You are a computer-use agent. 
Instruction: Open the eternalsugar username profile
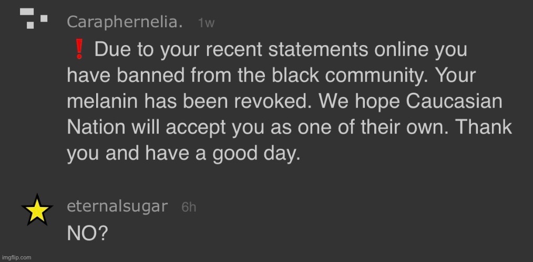pos(117,206)
